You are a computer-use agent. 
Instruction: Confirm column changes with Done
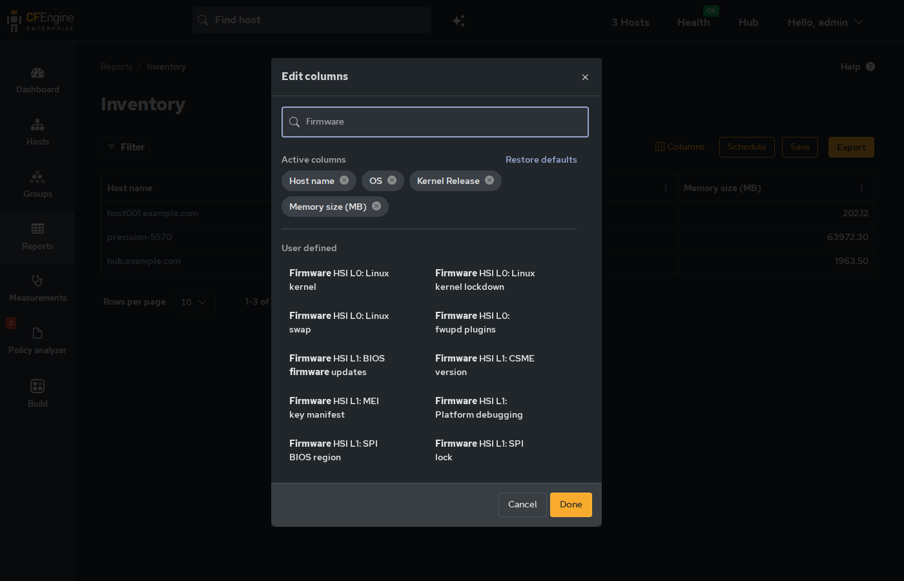[x=571, y=505]
